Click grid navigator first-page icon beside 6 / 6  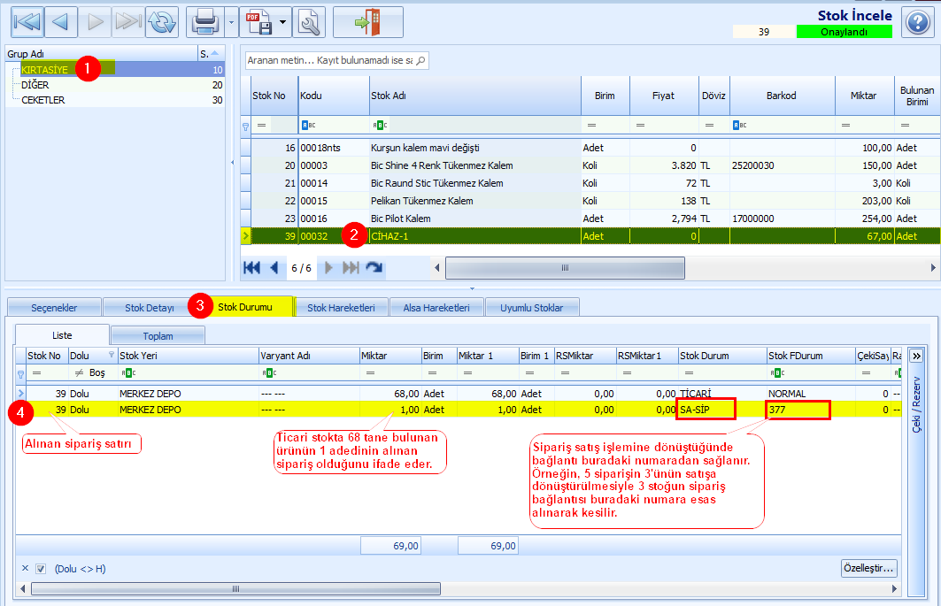(x=251, y=267)
